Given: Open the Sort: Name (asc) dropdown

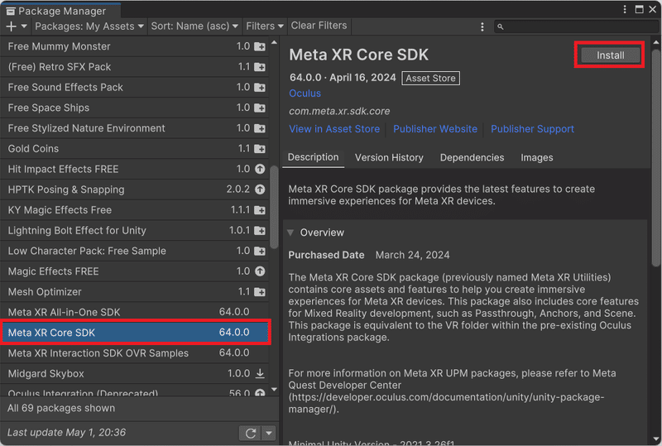Looking at the screenshot, I should (x=194, y=26).
